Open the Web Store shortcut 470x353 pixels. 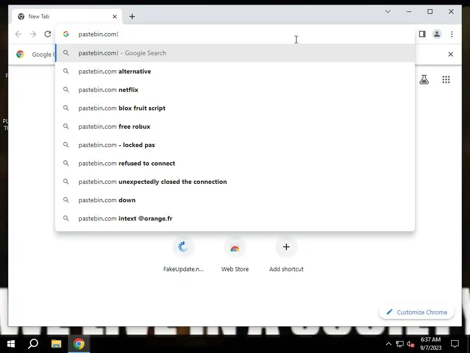(x=235, y=255)
